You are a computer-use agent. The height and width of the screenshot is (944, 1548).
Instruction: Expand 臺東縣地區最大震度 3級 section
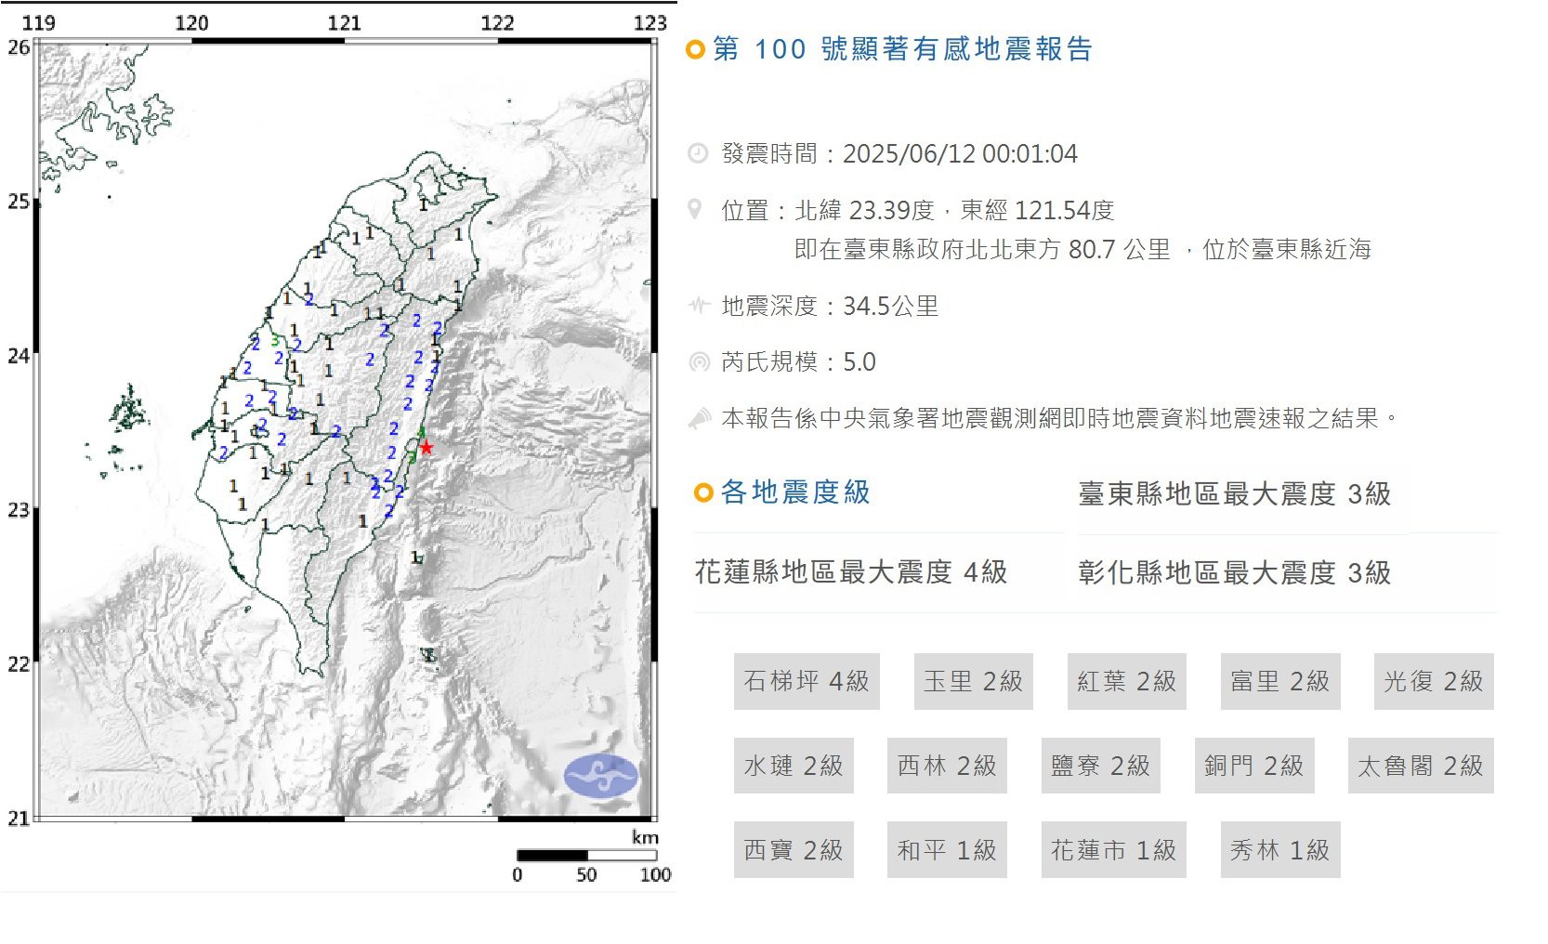[1234, 494]
